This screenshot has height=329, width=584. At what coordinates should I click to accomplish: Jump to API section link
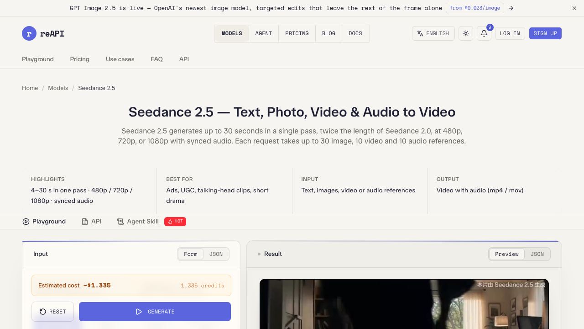tap(184, 59)
